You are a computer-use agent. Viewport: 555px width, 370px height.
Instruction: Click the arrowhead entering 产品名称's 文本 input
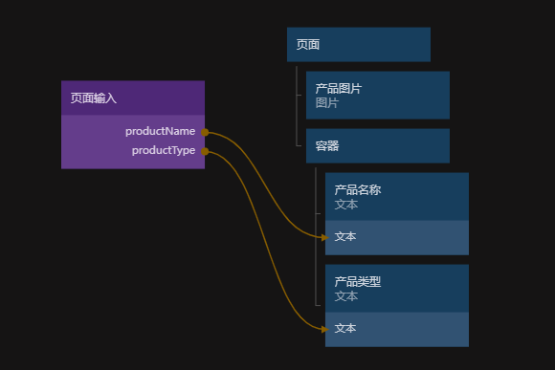pyautogui.click(x=325, y=237)
